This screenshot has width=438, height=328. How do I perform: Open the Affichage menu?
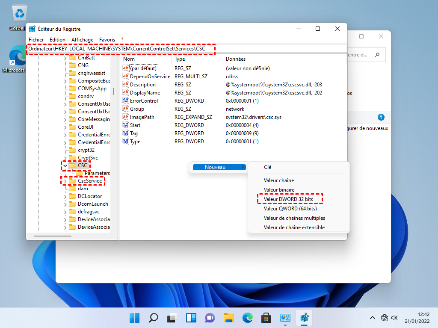pyautogui.click(x=83, y=40)
